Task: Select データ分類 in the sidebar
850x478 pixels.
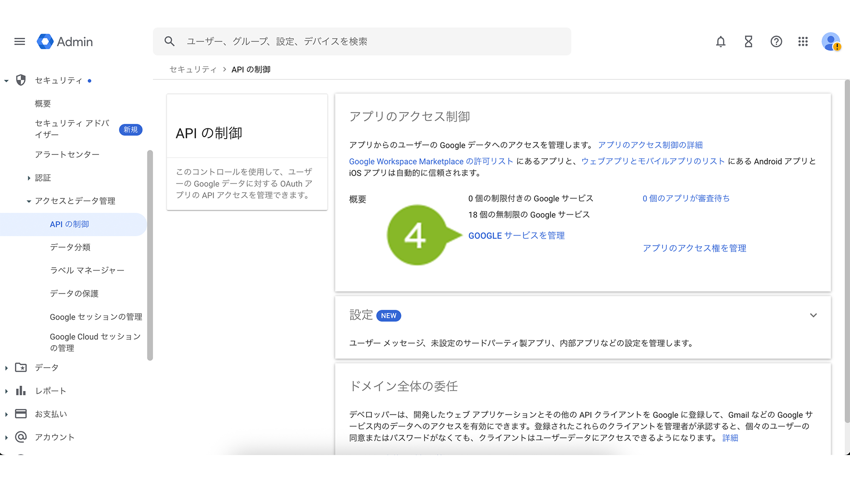Action: [x=70, y=247]
